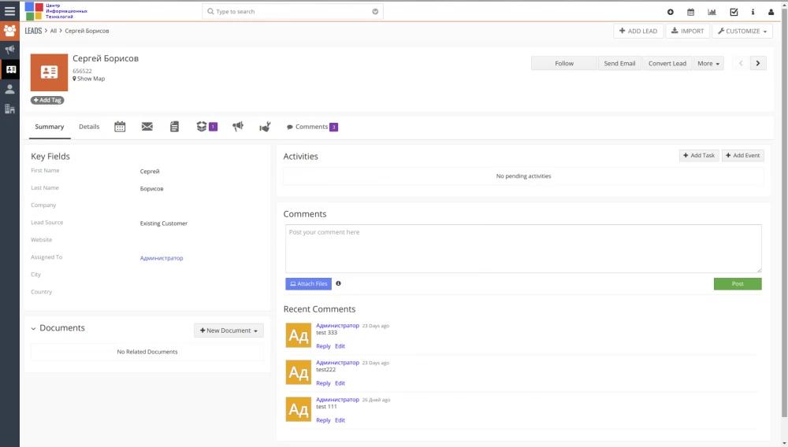Viewport: 788px width, 447px height.
Task: Open search options dropdown arrow
Action: [375, 12]
